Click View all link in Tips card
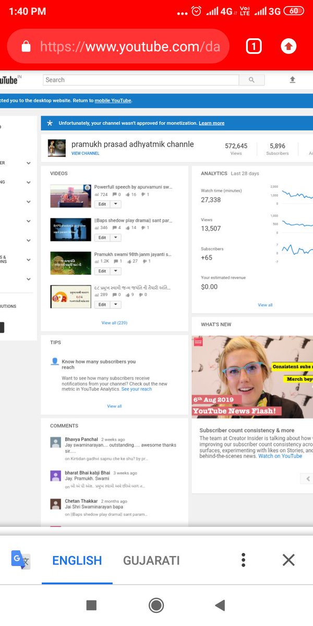The height and width of the screenshot is (626, 313). click(x=114, y=406)
